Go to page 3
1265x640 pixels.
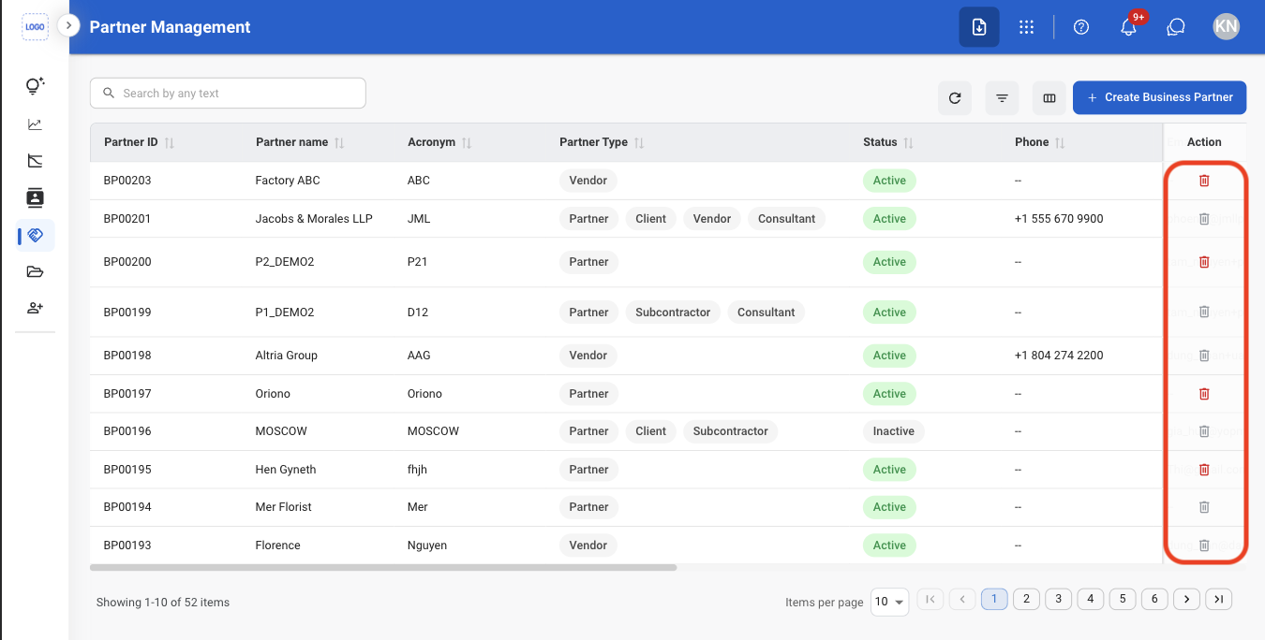pos(1058,599)
